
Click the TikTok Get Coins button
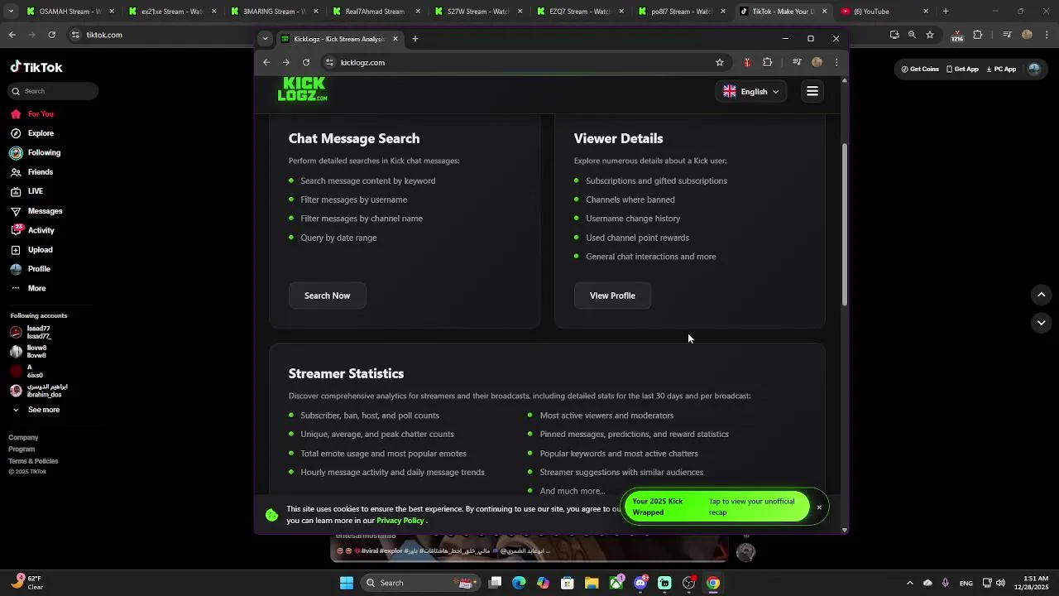pyautogui.click(x=920, y=70)
